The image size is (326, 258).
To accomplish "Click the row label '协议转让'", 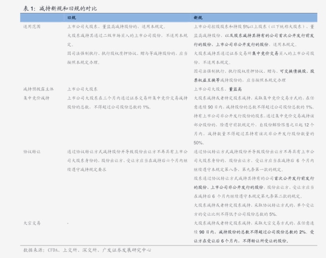I will pyautogui.click(x=32, y=152).
